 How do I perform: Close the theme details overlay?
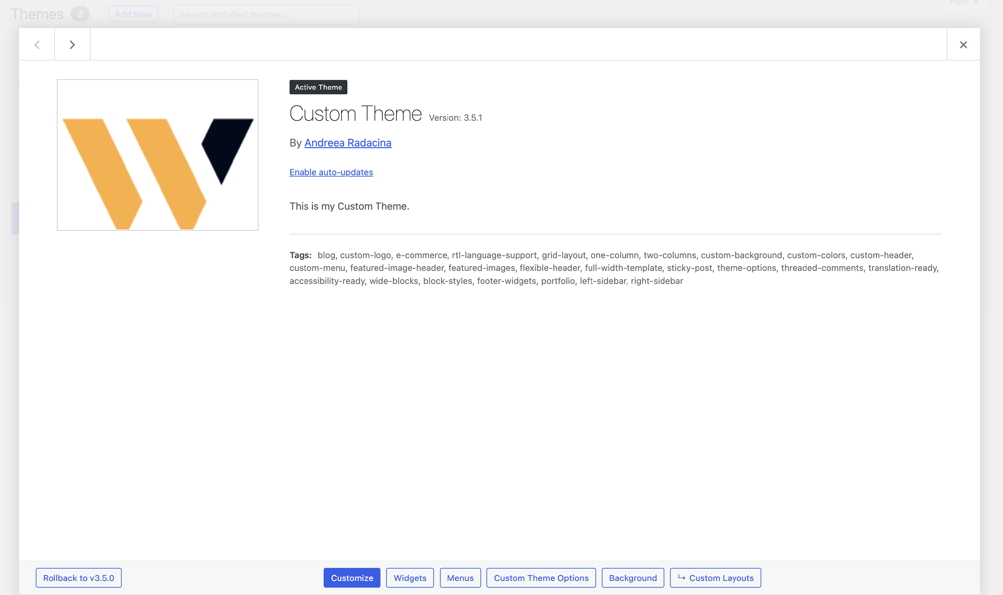point(963,44)
